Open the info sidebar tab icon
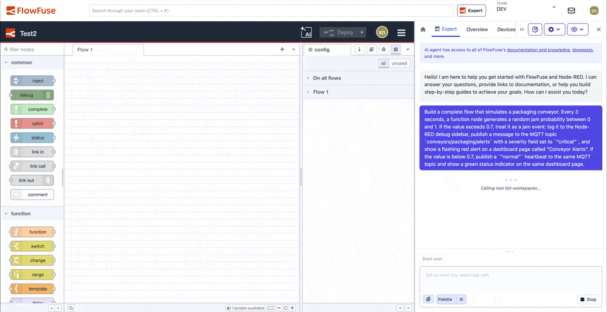This screenshot has height=312, width=607. pyautogui.click(x=360, y=50)
